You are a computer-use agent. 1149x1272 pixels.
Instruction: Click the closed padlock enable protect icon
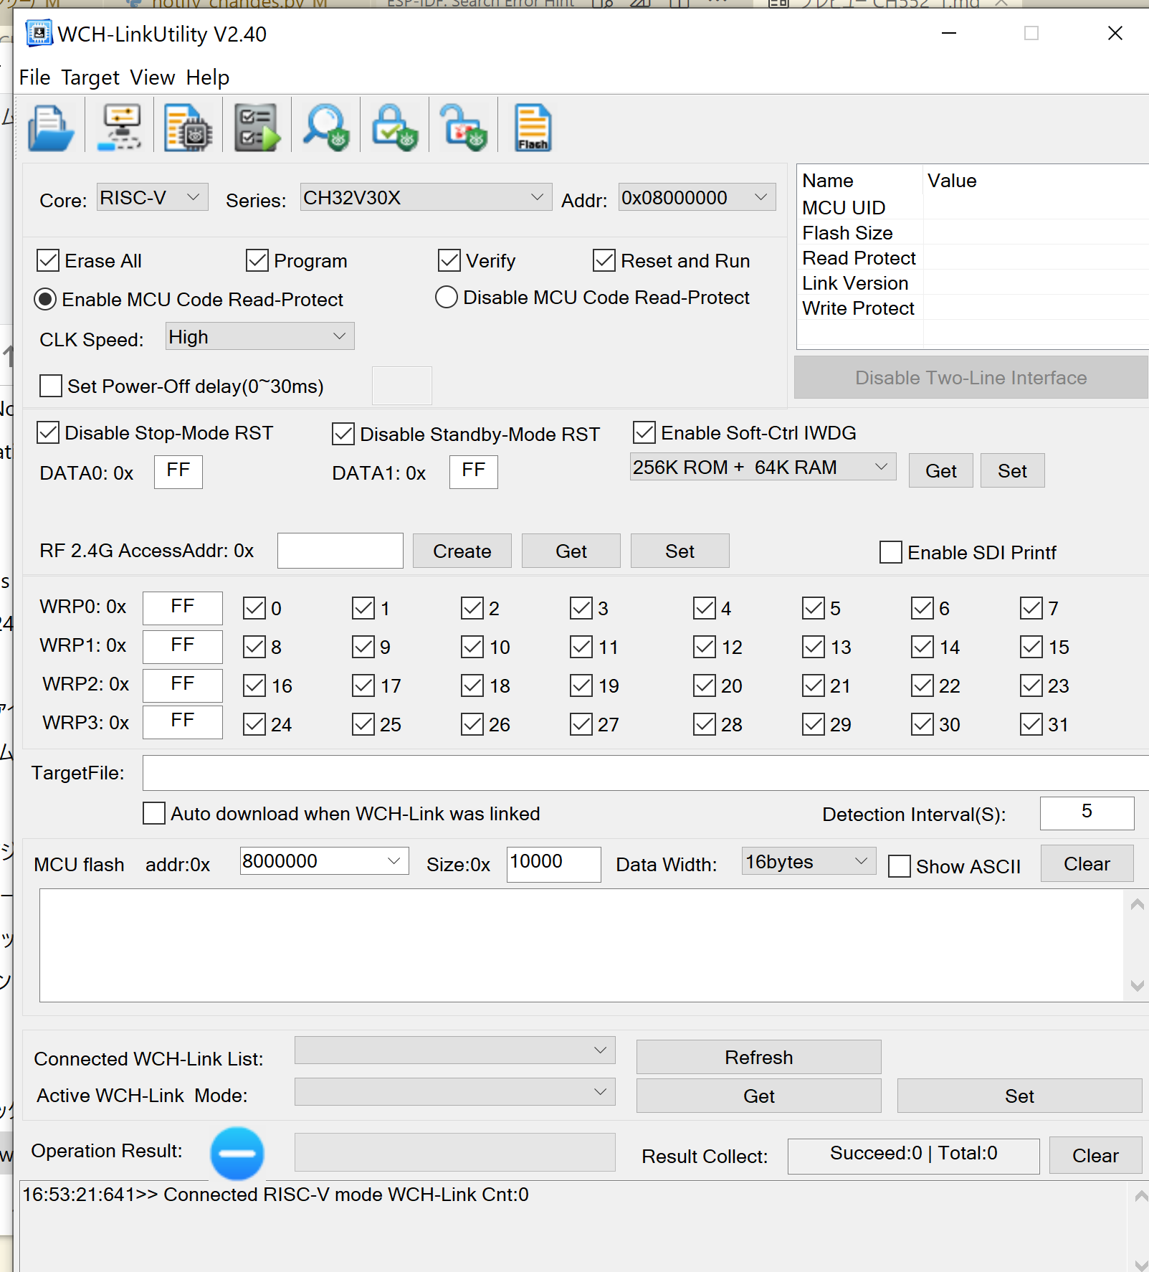[x=394, y=128]
